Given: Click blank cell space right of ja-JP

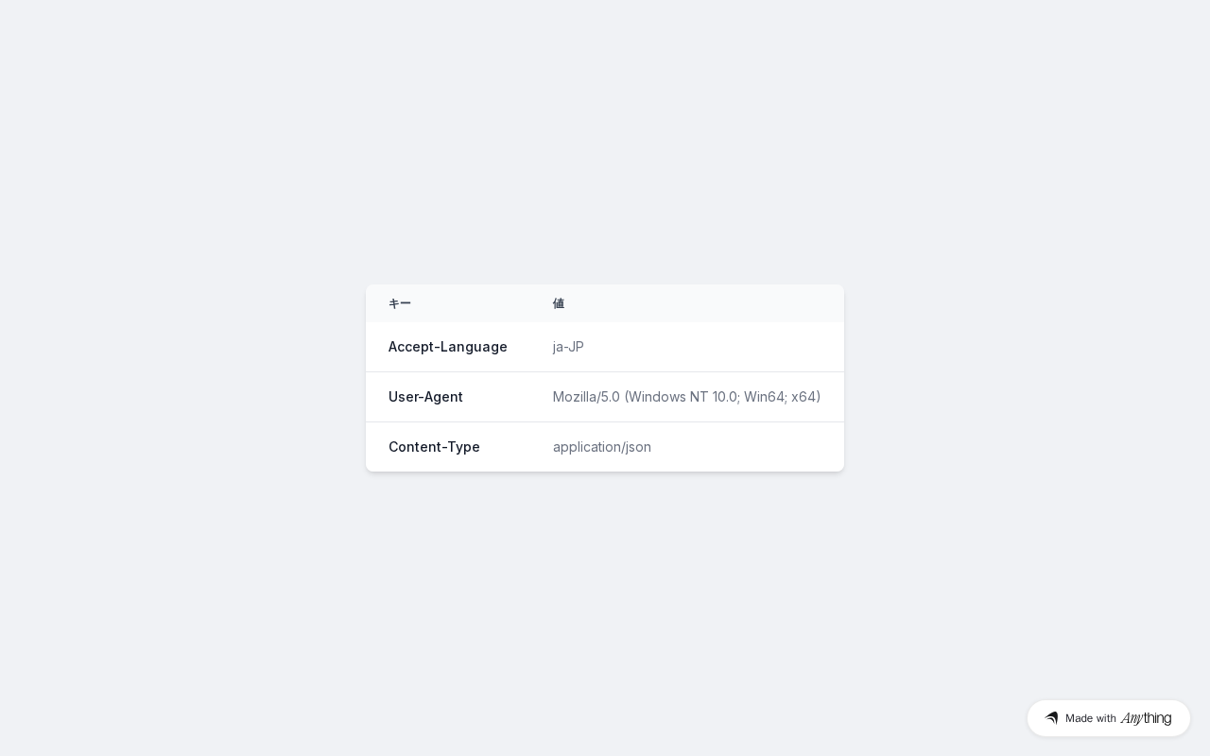Looking at the screenshot, I should tap(709, 347).
